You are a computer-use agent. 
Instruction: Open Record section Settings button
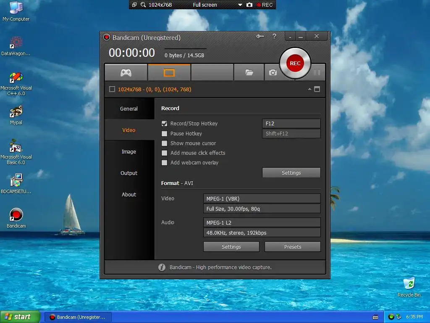pos(291,173)
